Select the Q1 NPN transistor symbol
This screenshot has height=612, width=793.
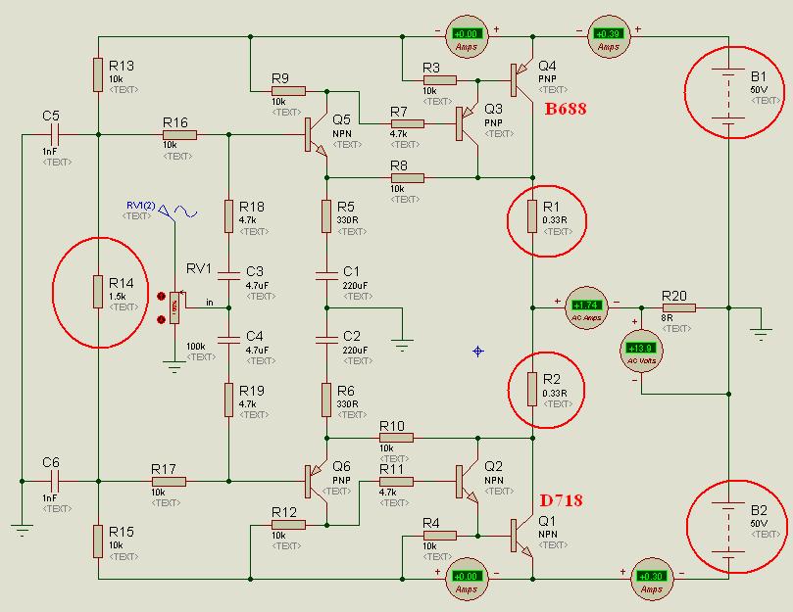521,537
